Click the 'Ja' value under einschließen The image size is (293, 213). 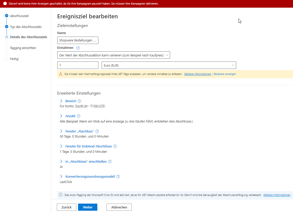click(x=61, y=167)
